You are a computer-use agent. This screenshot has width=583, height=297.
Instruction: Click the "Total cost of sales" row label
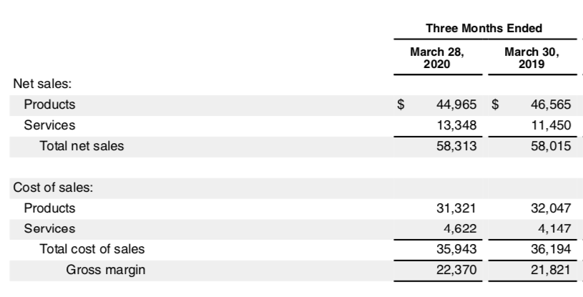92,250
